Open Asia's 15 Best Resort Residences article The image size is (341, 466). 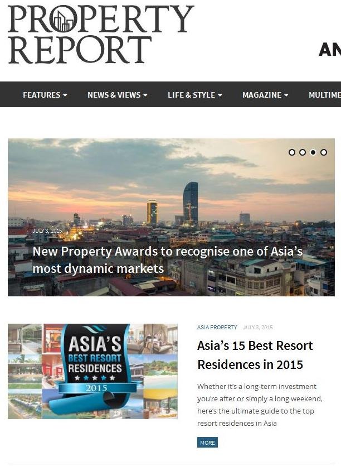(x=255, y=355)
